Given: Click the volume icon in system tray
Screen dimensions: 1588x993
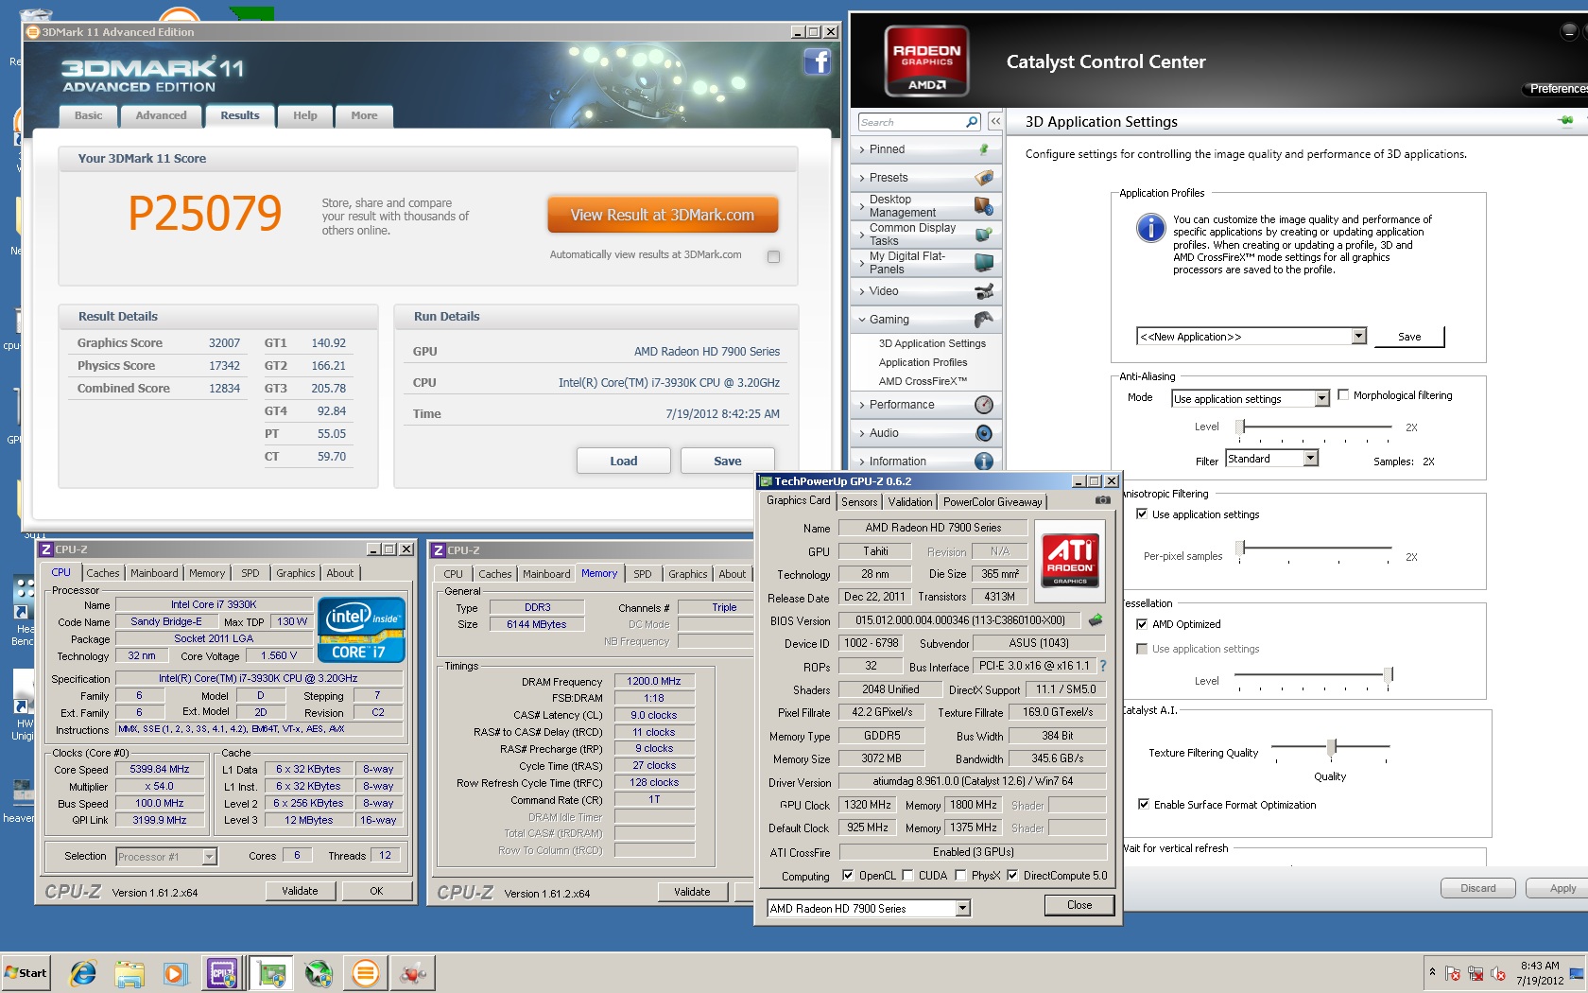Looking at the screenshot, I should click(x=1498, y=973).
